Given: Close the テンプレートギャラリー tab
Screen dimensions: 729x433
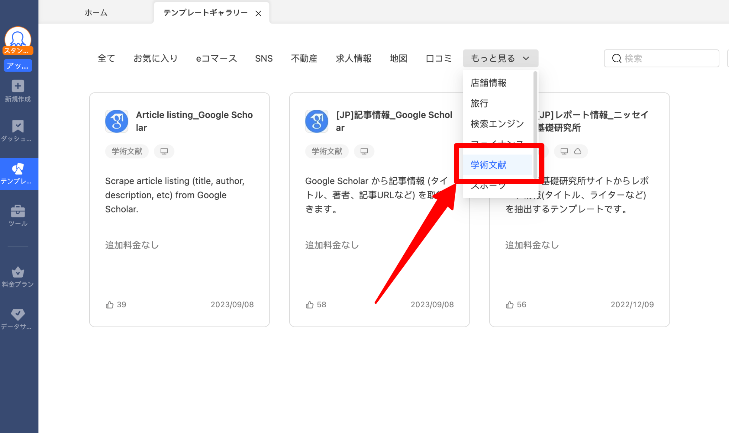Looking at the screenshot, I should [x=258, y=14].
